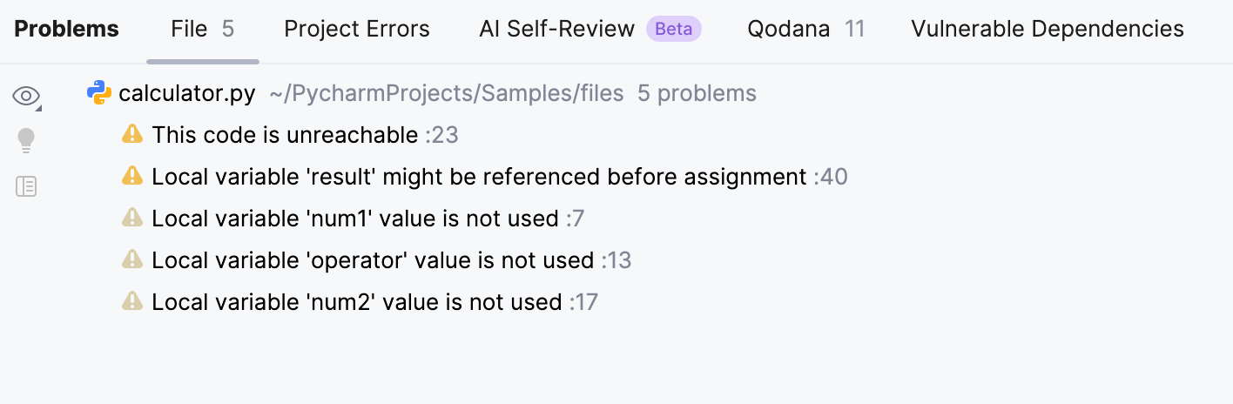Open the AI Self-Review tab
The width and height of the screenshot is (1233, 404).
556,29
